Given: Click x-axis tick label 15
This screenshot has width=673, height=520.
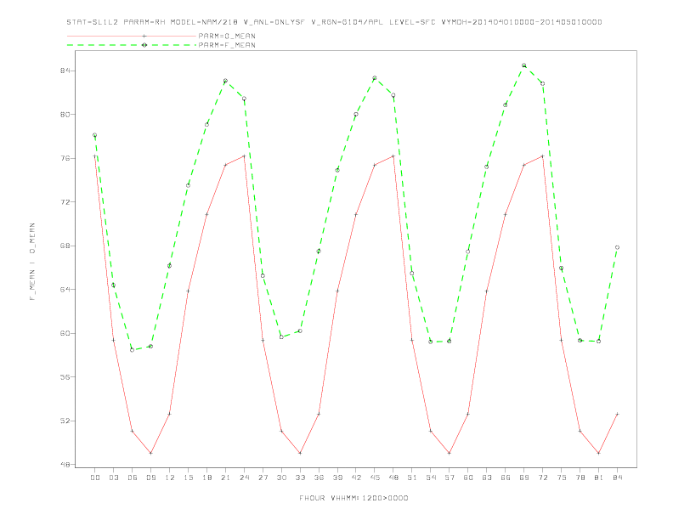Looking at the screenshot, I should [x=189, y=478].
